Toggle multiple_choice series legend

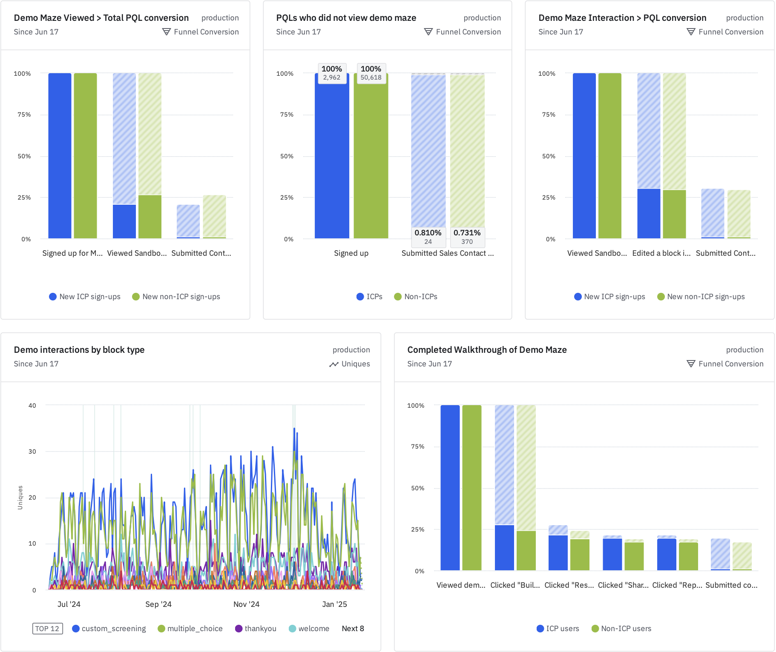pyautogui.click(x=190, y=629)
